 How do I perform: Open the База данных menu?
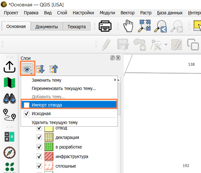tap(170, 13)
